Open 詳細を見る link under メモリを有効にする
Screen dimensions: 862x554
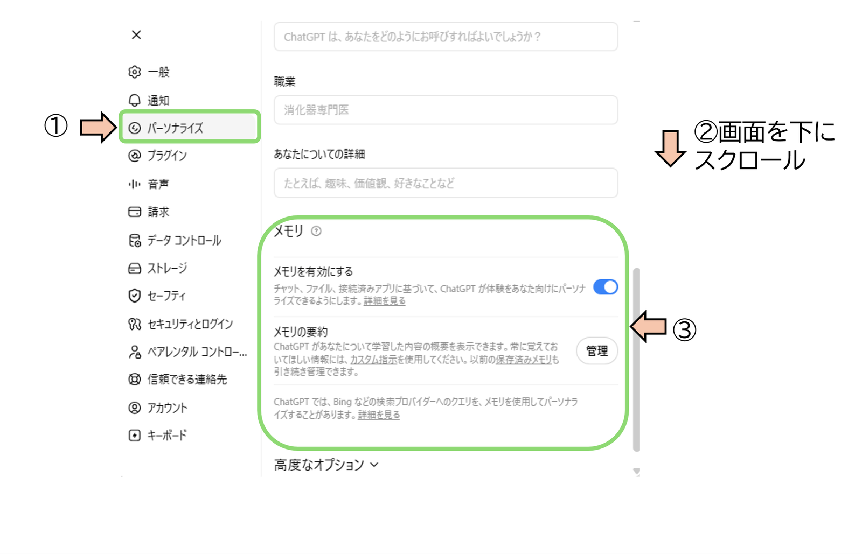point(385,301)
